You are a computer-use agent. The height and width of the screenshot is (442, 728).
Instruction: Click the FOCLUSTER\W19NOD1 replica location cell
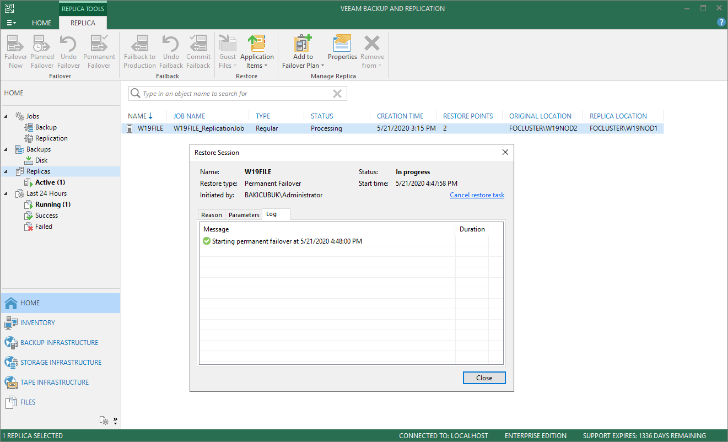point(623,128)
